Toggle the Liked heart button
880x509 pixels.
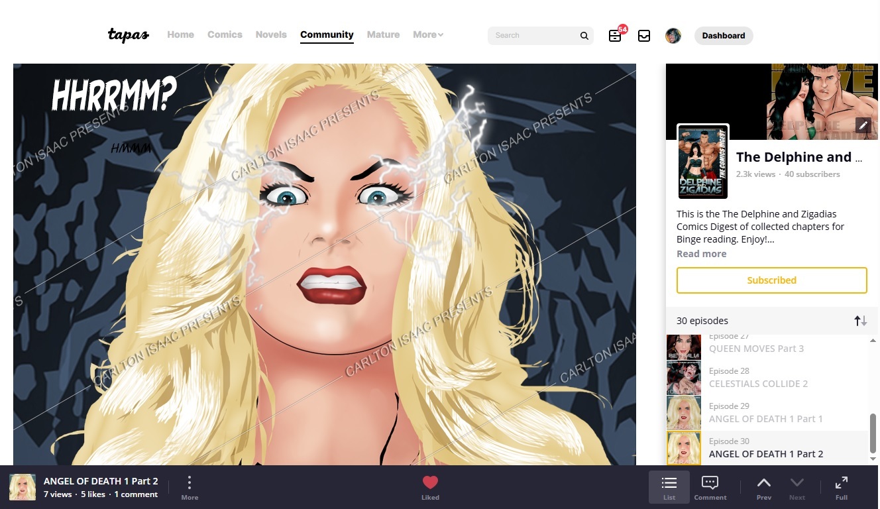tap(430, 487)
